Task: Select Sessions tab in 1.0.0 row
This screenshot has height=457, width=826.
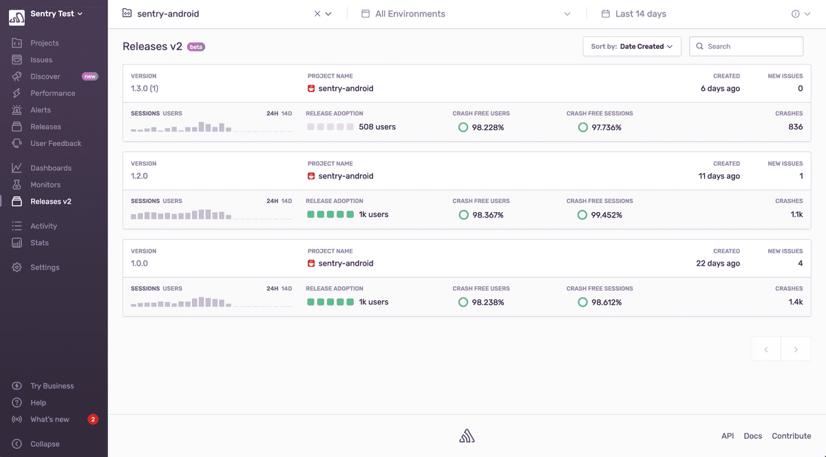Action: pyautogui.click(x=145, y=288)
